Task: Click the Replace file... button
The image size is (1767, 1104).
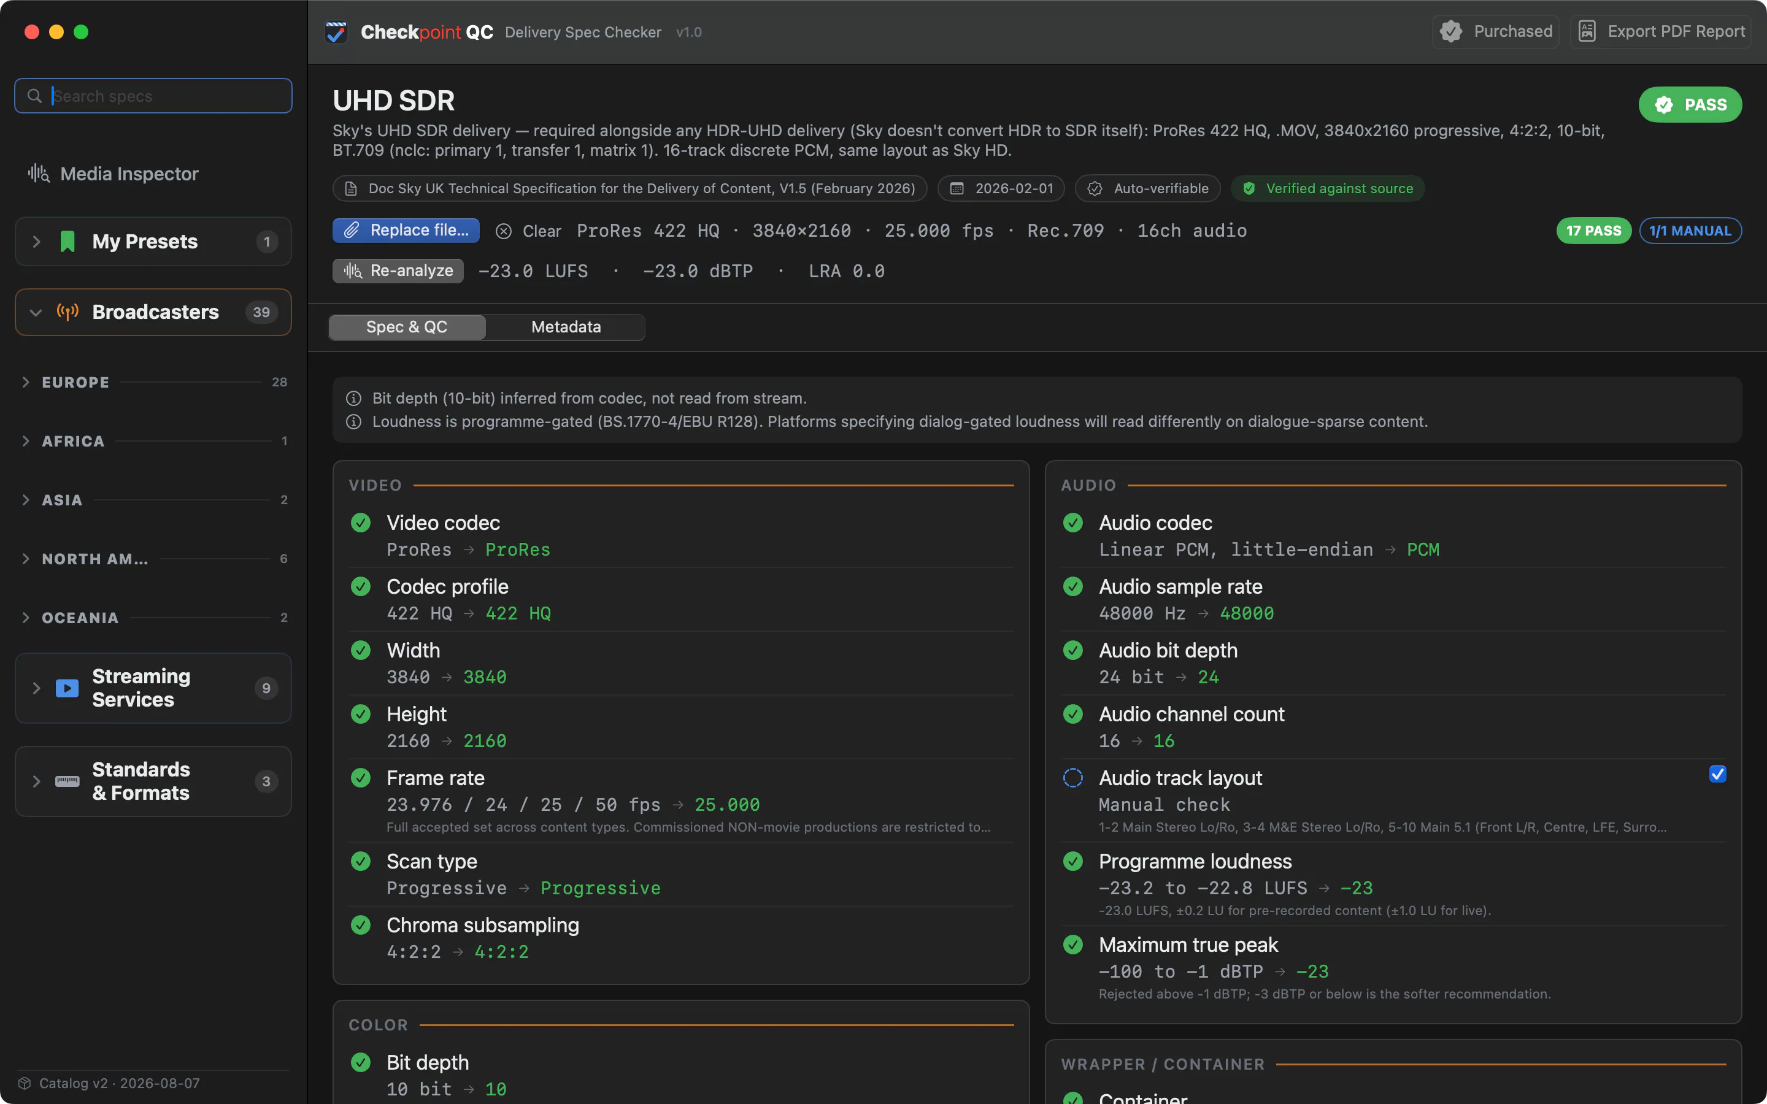Action: [x=406, y=230]
